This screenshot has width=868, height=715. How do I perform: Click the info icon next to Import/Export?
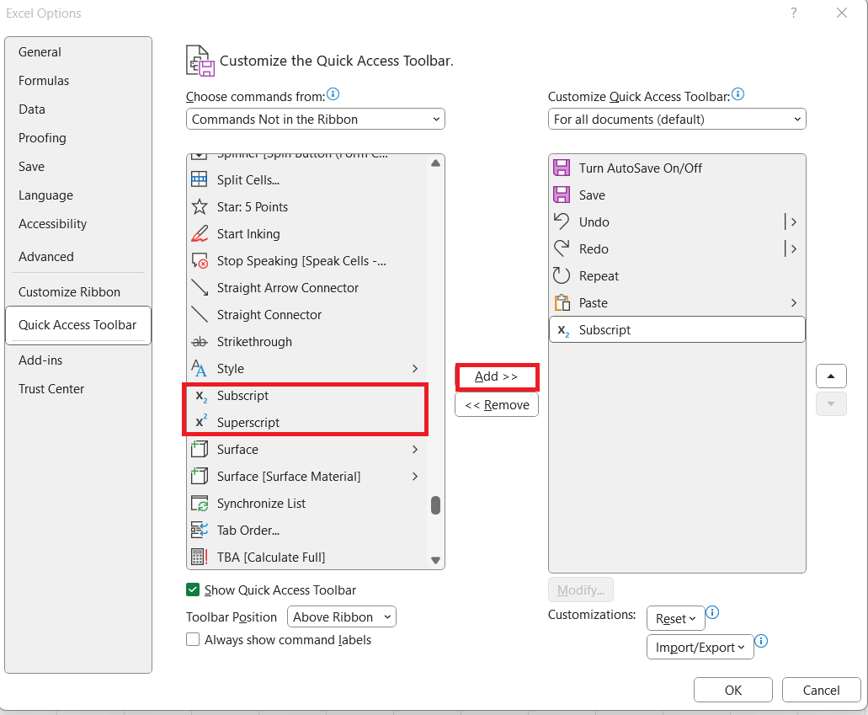pos(761,641)
